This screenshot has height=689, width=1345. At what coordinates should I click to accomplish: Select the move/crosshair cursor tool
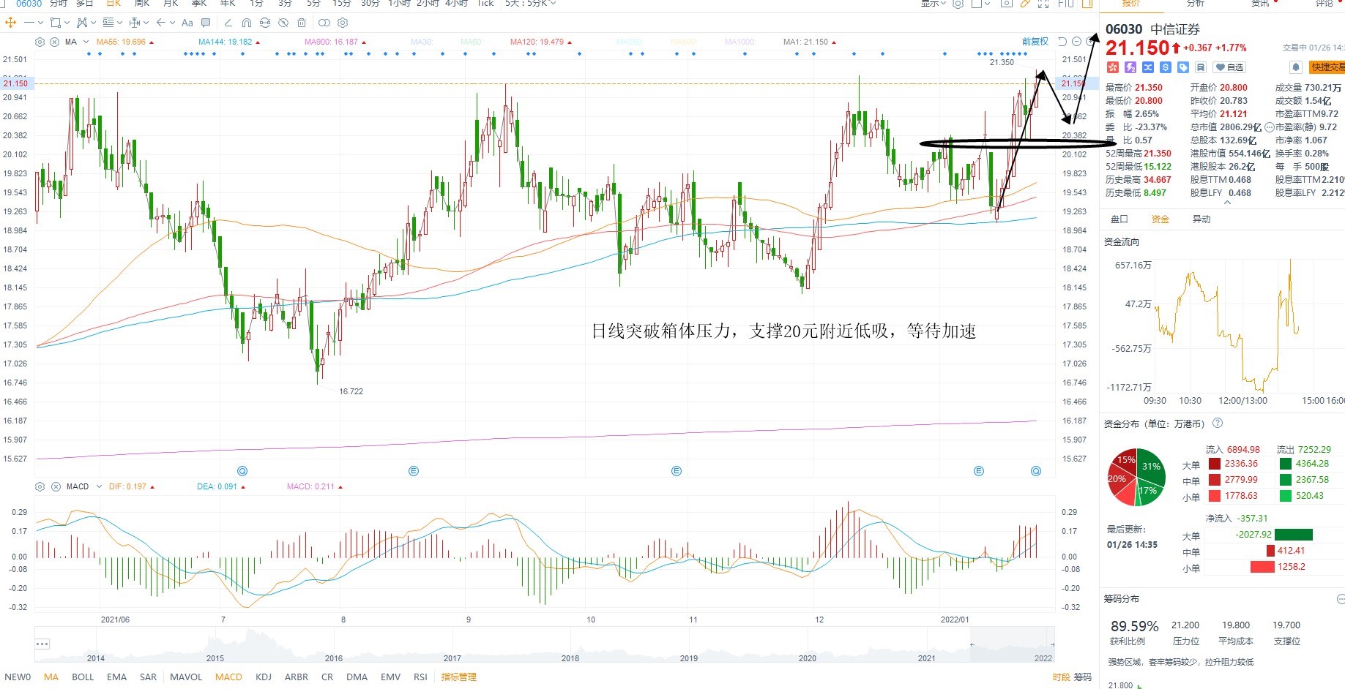(10, 23)
